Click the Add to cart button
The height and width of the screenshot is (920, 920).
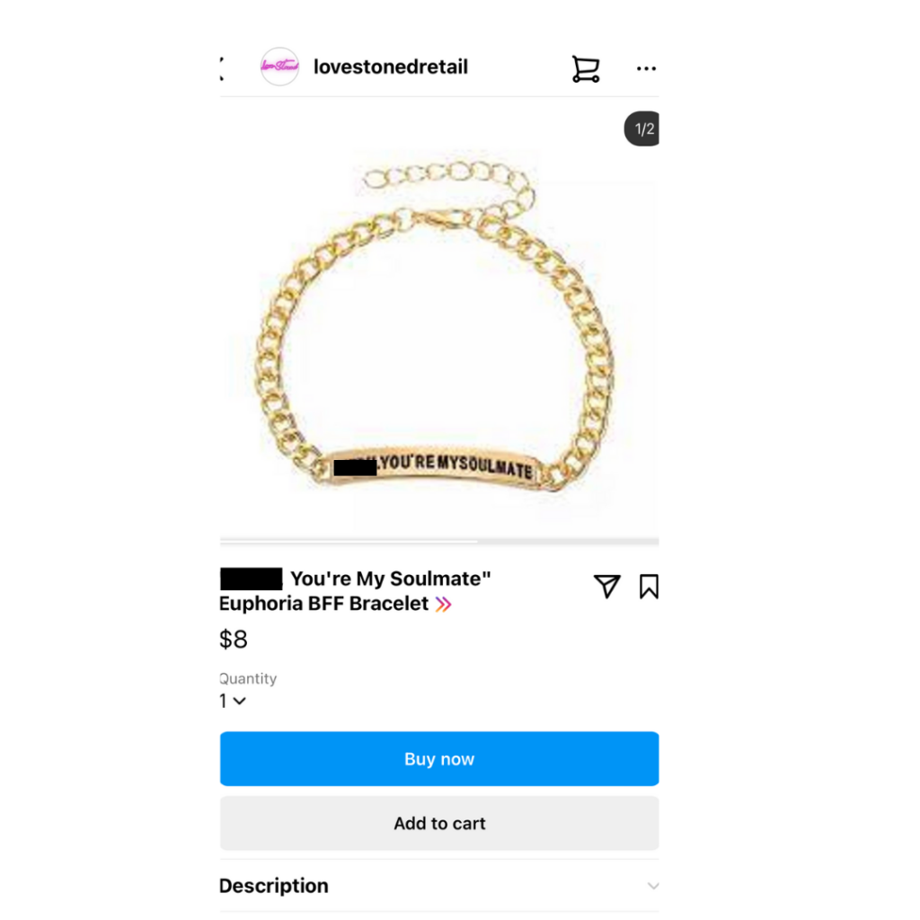(439, 823)
